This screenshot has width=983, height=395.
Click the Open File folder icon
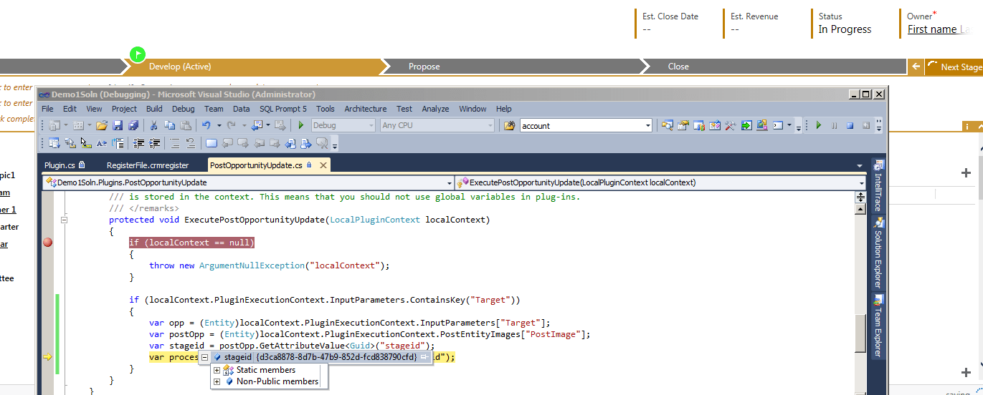click(x=102, y=125)
